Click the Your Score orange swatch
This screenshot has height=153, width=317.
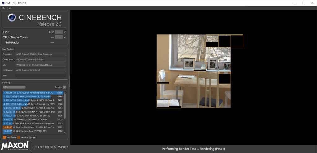[x=4, y=138]
